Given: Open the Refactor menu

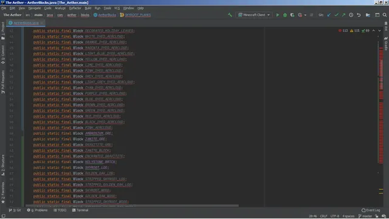Looking at the screenshot, I should click(75, 8).
